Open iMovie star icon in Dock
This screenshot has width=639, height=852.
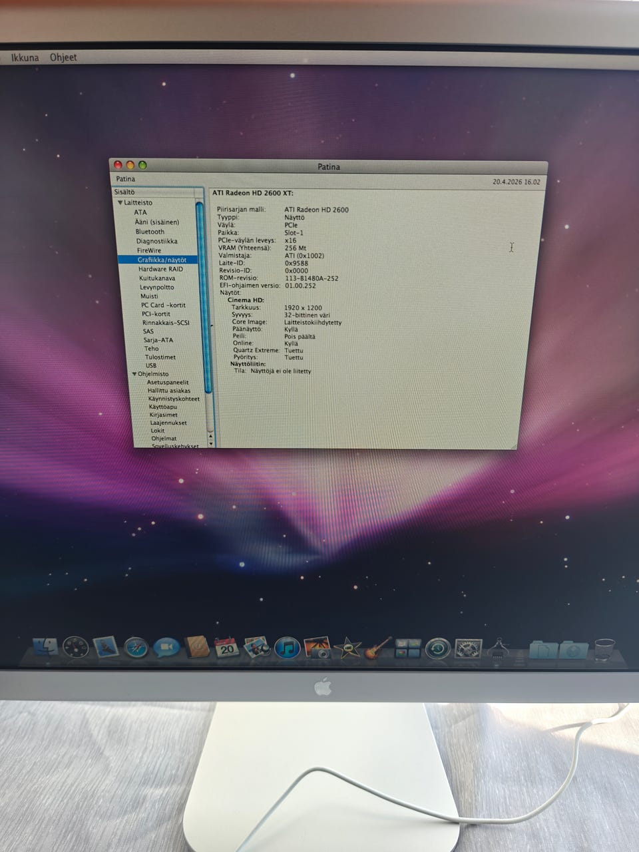(x=348, y=647)
